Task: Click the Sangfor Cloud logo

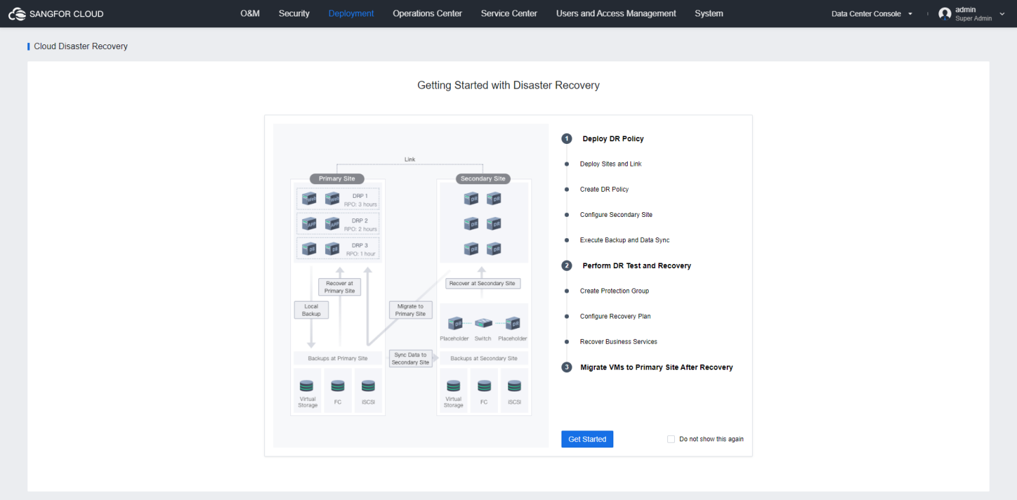Action: point(56,14)
